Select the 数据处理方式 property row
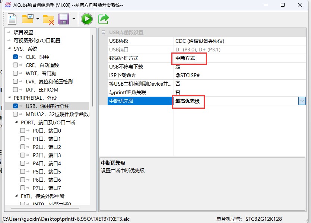The width and height of the screenshot is (311, 223). point(206,58)
